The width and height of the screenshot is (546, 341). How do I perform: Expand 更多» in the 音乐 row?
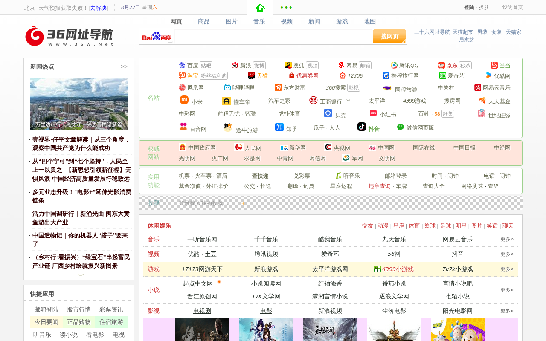(507, 240)
